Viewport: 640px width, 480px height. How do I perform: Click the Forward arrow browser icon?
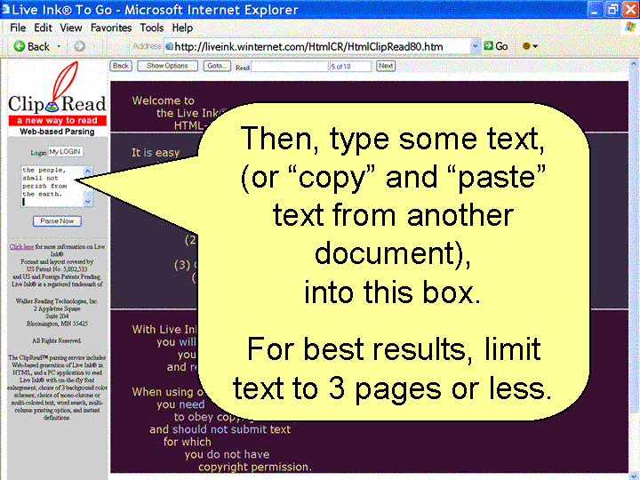79,46
